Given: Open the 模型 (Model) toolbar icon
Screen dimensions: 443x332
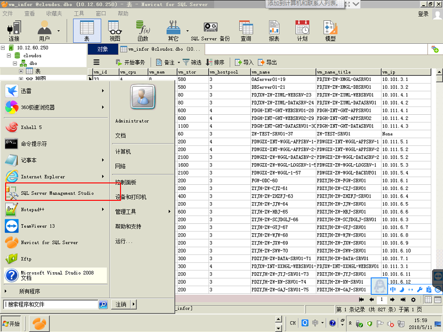Looking at the screenshot, I should point(330,31).
